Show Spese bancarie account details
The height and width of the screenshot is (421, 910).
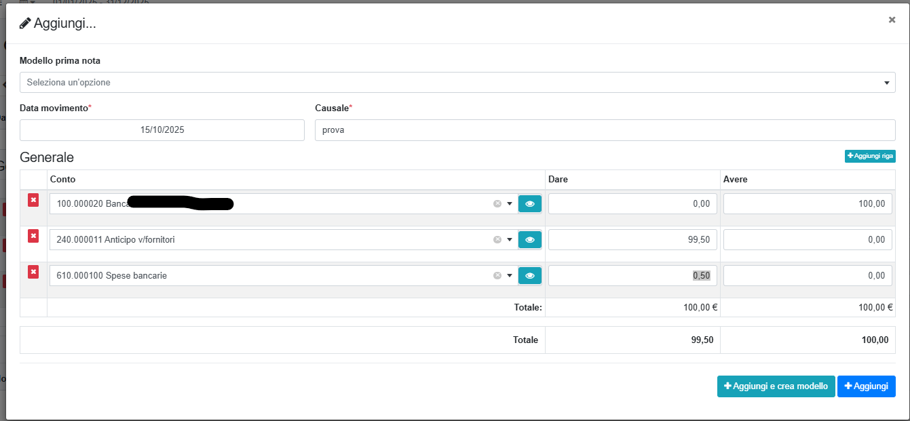[529, 275]
